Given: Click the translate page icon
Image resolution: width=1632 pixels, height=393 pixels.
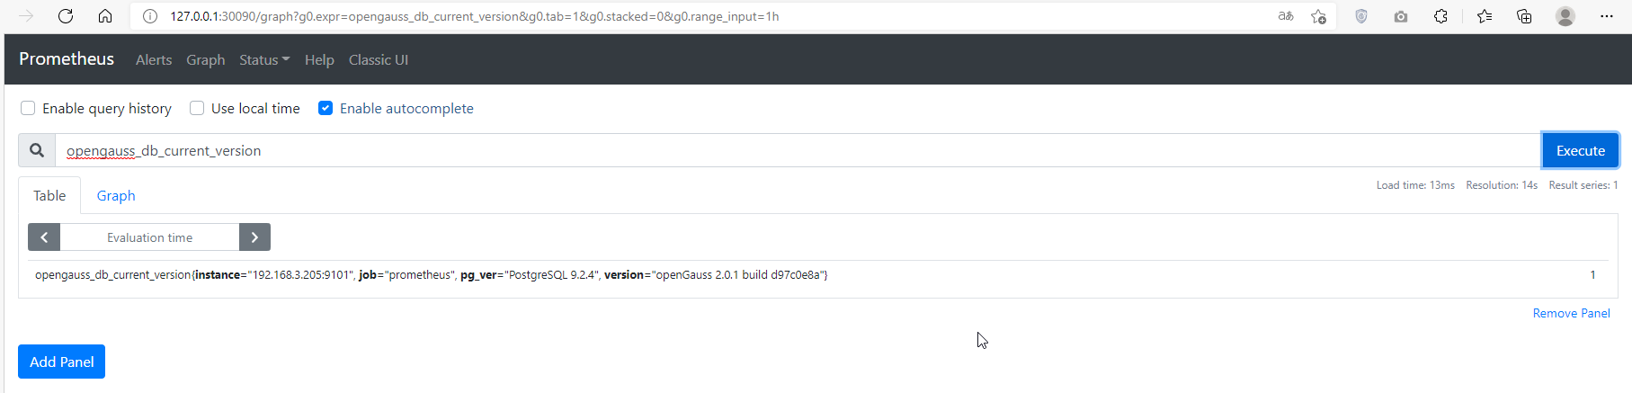Looking at the screenshot, I should pos(1286,16).
